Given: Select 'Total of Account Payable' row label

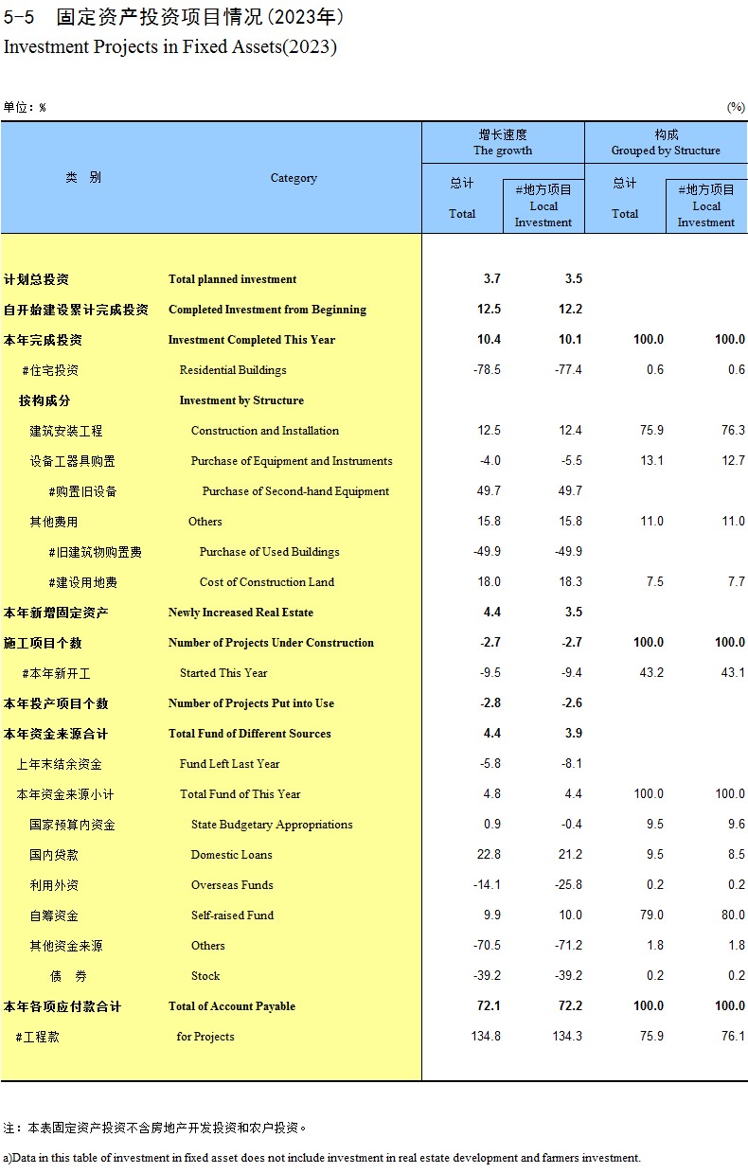Looking at the screenshot, I should [232, 1006].
